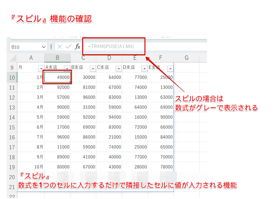Screen dimensions: 273x199
Task: Click the cell showing 2月
Action: click(31, 87)
